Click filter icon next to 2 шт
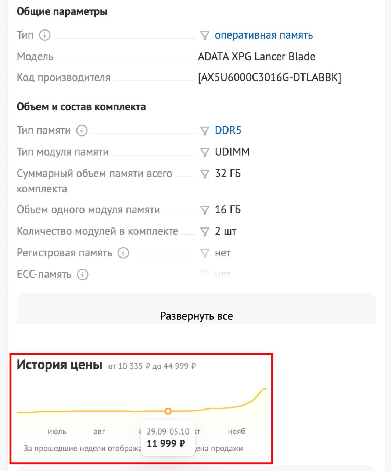 [205, 232]
